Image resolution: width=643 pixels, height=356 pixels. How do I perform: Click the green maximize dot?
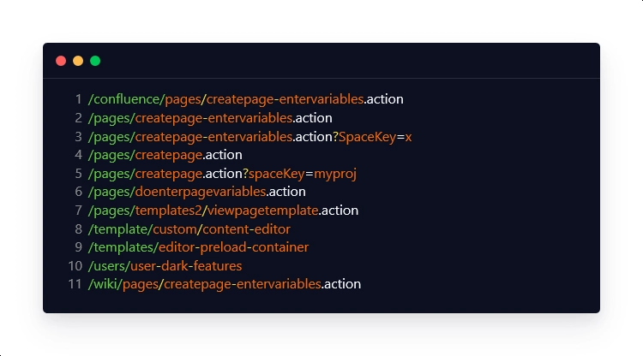point(95,61)
